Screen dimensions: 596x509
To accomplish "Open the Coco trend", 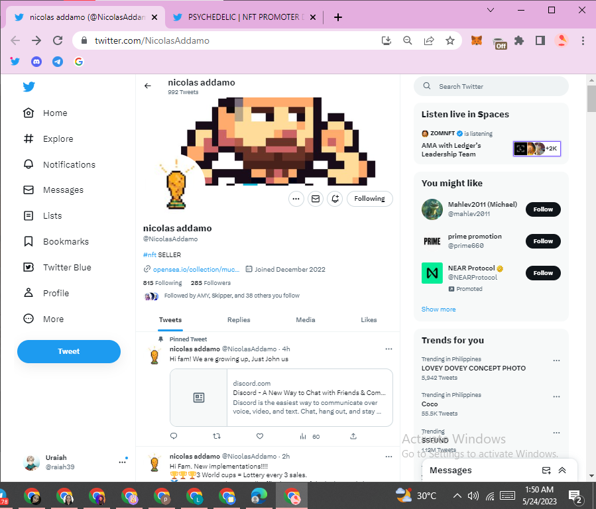I will [430, 404].
